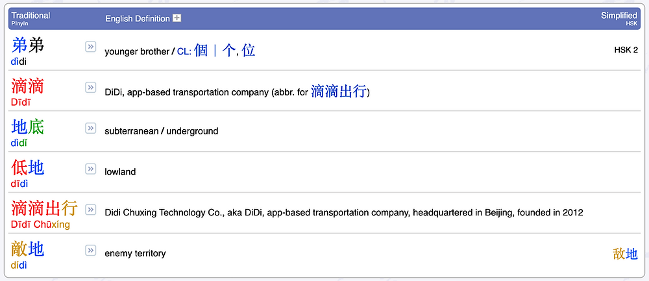The image size is (649, 281).
Task: Click the traditional 敵地 headword
Action: pos(28,249)
